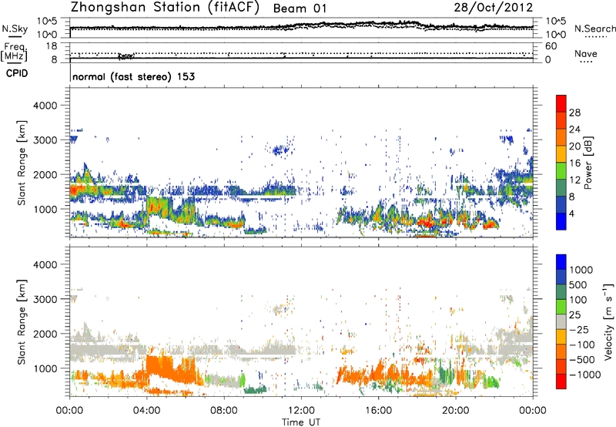Screen dimensions: 616x427
Task: Click the "12:00" time tick label
Action: 301,411
